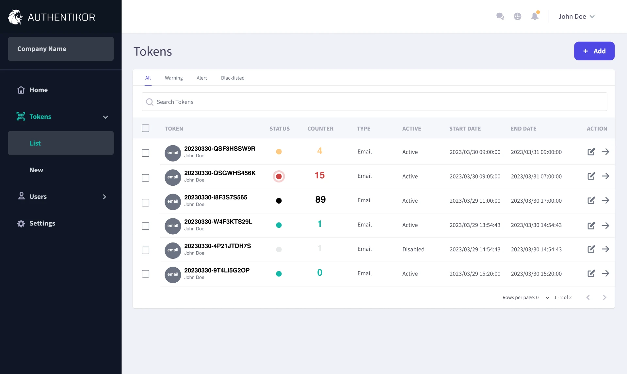Image resolution: width=627 pixels, height=374 pixels.
Task: Open Settings using the gear icon
Action: [x=21, y=223]
